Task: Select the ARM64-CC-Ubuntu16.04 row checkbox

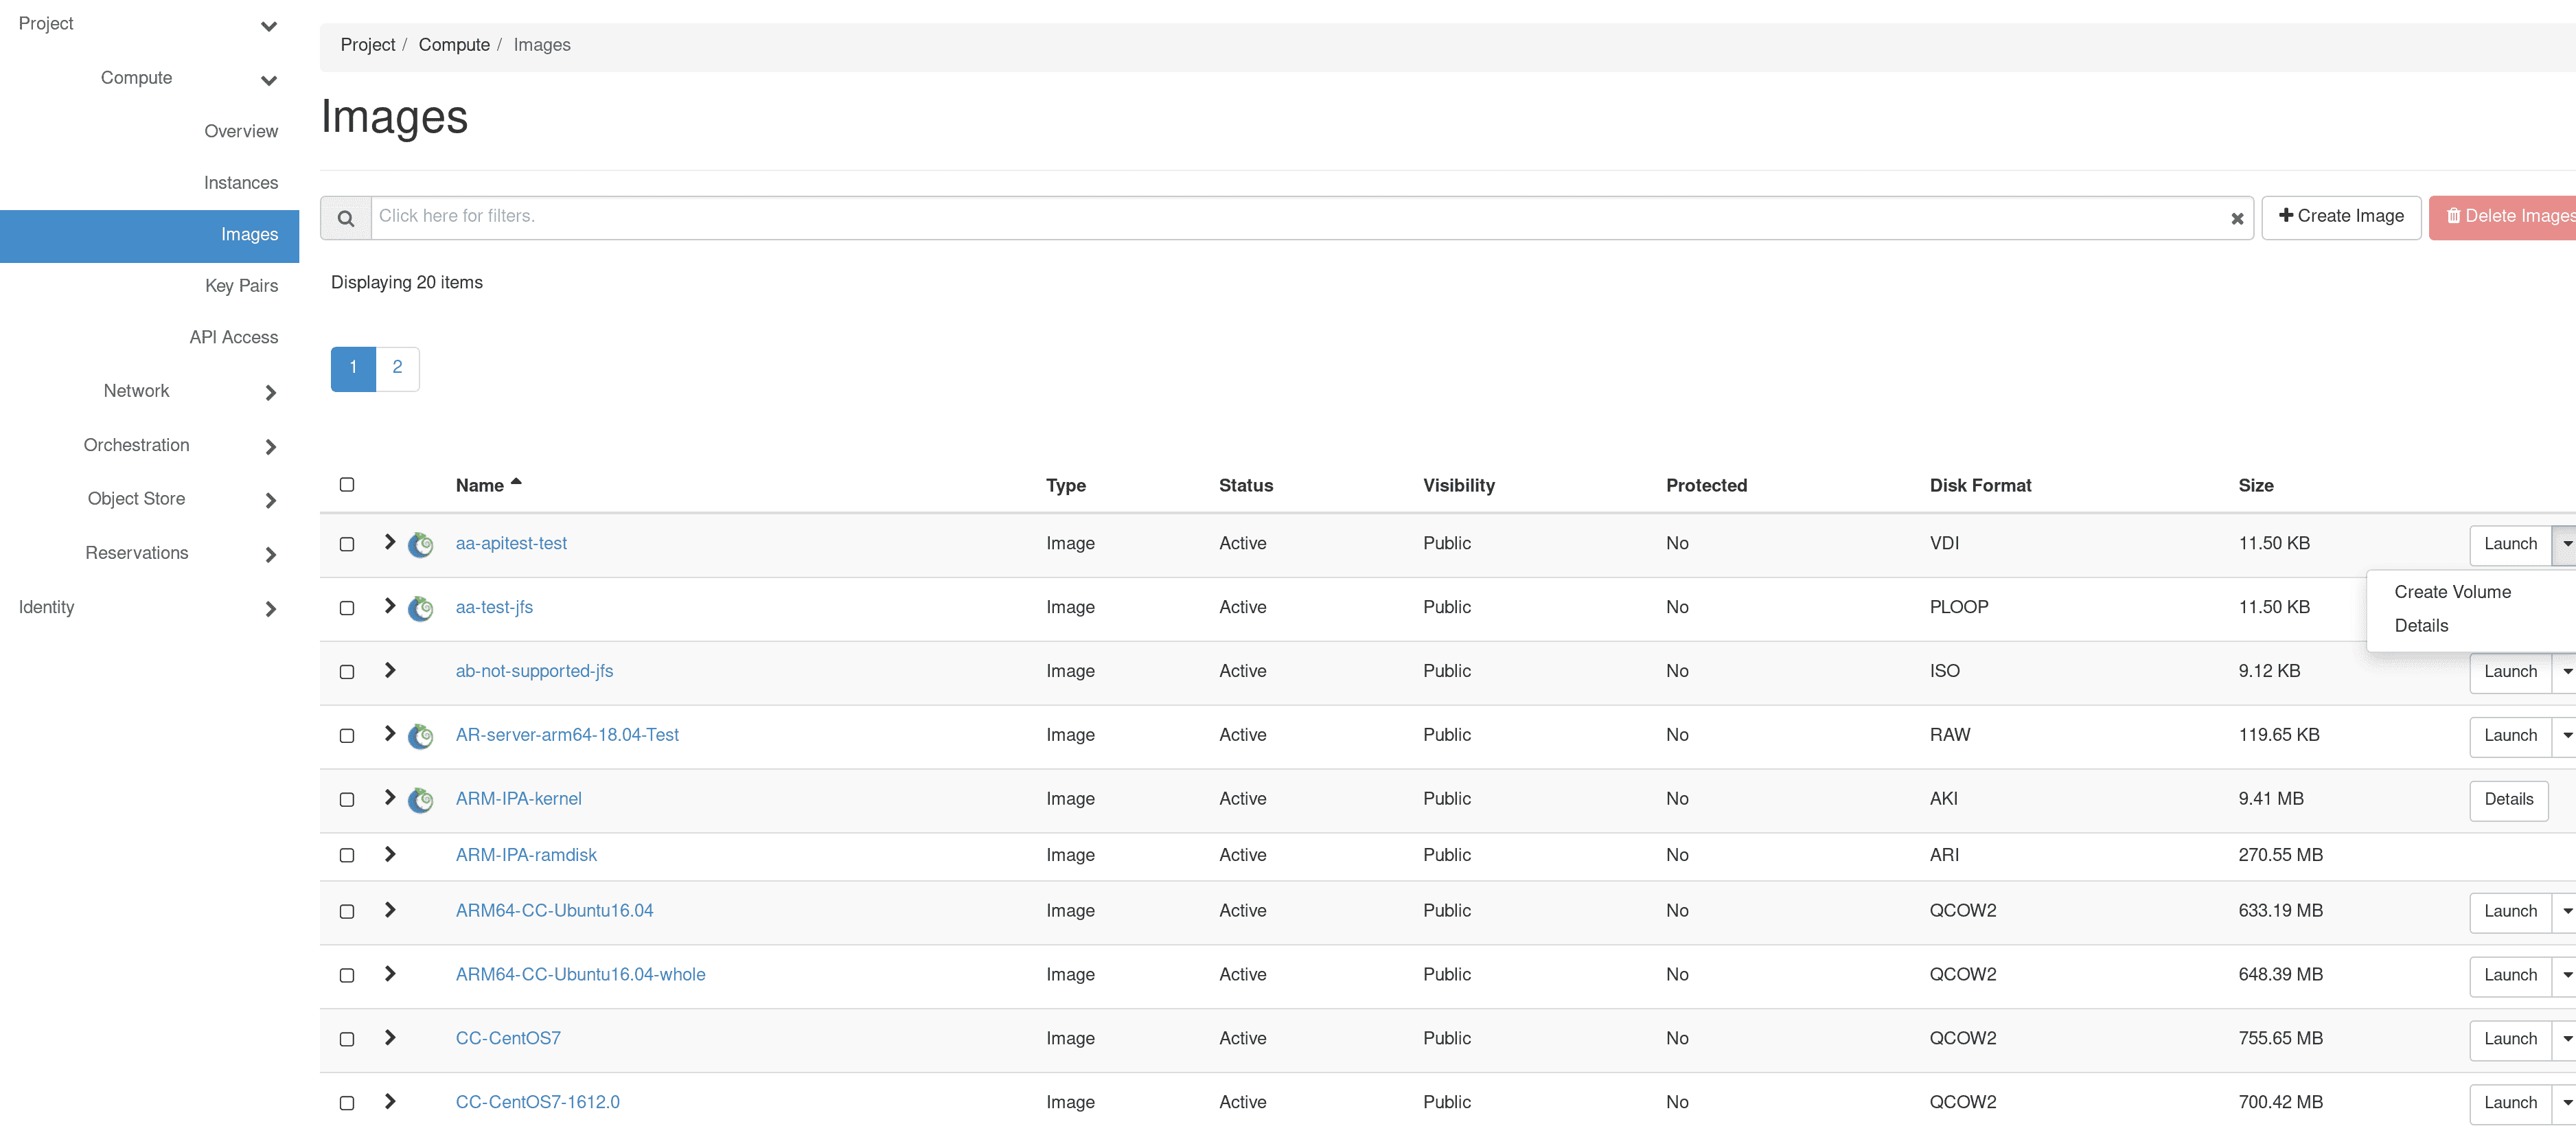Action: point(347,912)
